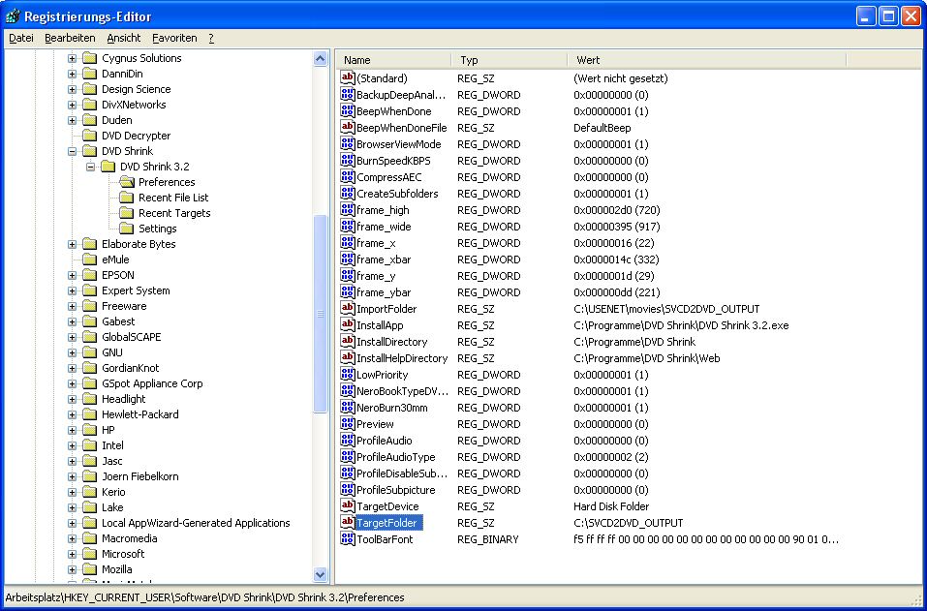Click the folder icon next to DVD Decrypter
Screen dimensions: 927x611
point(90,136)
